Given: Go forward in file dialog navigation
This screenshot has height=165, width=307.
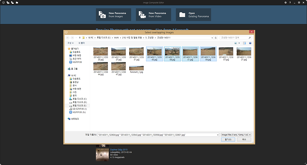Looking at the screenshot, I should pos(72,38).
